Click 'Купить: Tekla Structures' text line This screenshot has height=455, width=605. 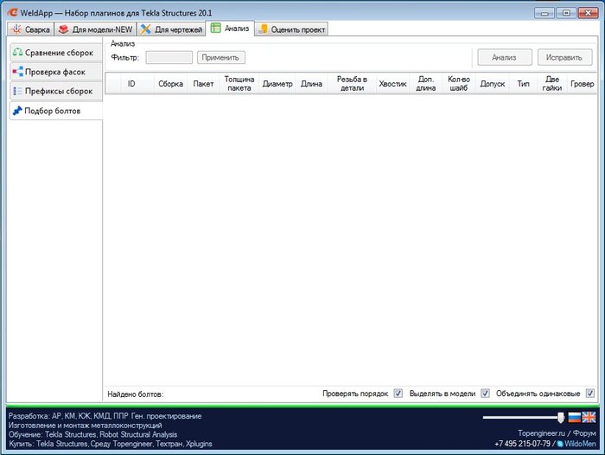tap(111, 444)
